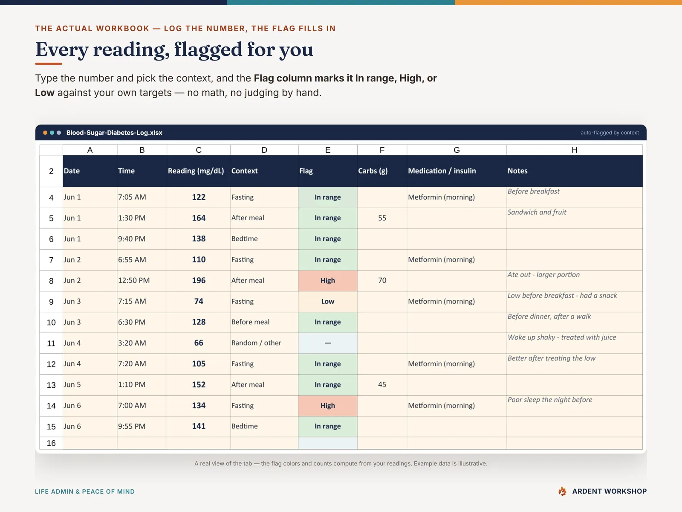
Task: Click the Context header cell
Action: click(264, 171)
